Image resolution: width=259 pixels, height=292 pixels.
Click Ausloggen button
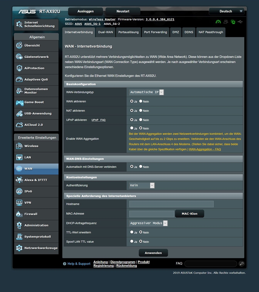[x=85, y=11]
